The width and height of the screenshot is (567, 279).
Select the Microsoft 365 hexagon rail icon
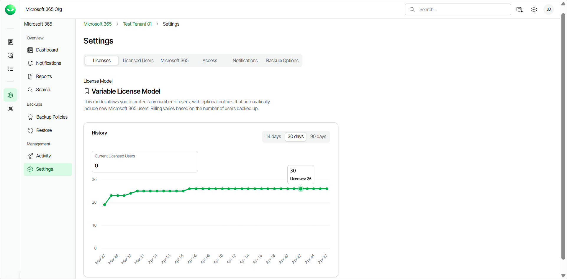10,95
